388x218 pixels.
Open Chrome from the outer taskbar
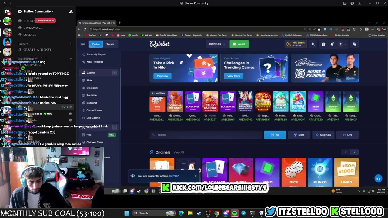click(217, 213)
